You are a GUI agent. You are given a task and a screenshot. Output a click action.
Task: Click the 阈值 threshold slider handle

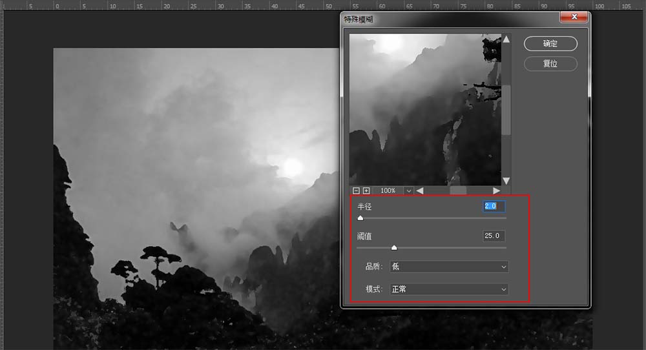tap(394, 247)
